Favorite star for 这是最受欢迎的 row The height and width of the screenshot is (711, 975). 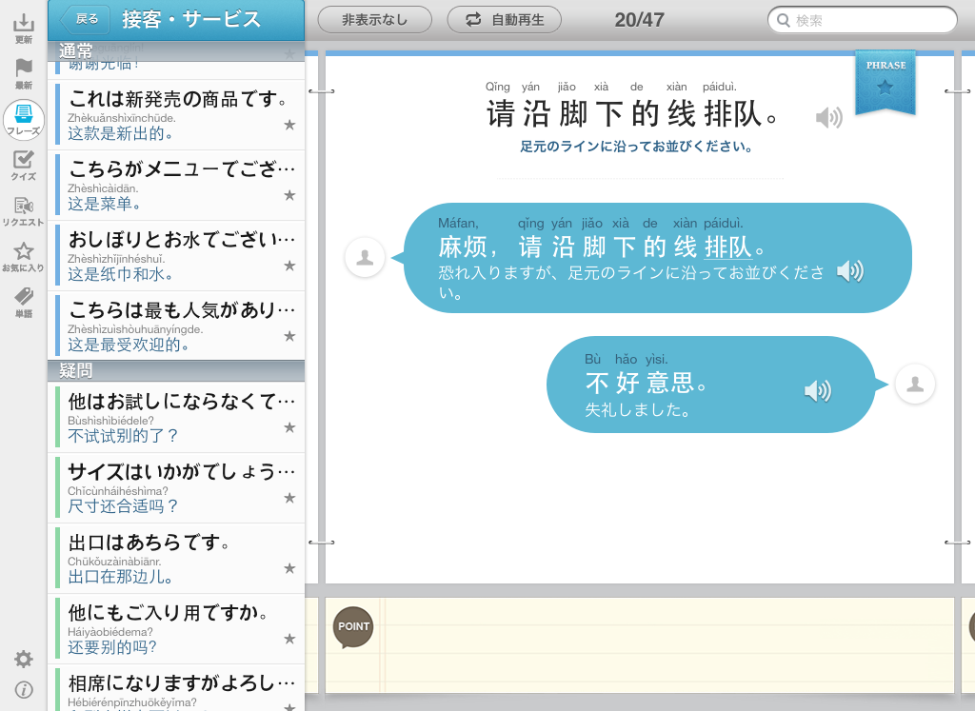pyautogui.click(x=289, y=336)
